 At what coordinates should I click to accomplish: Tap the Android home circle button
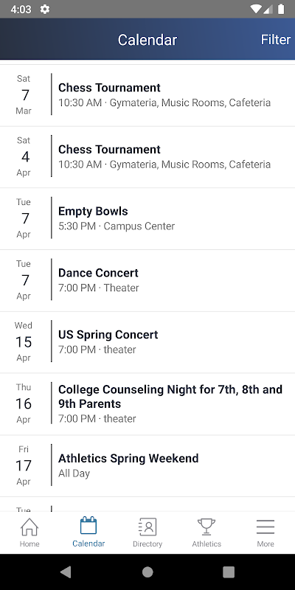click(x=147, y=572)
